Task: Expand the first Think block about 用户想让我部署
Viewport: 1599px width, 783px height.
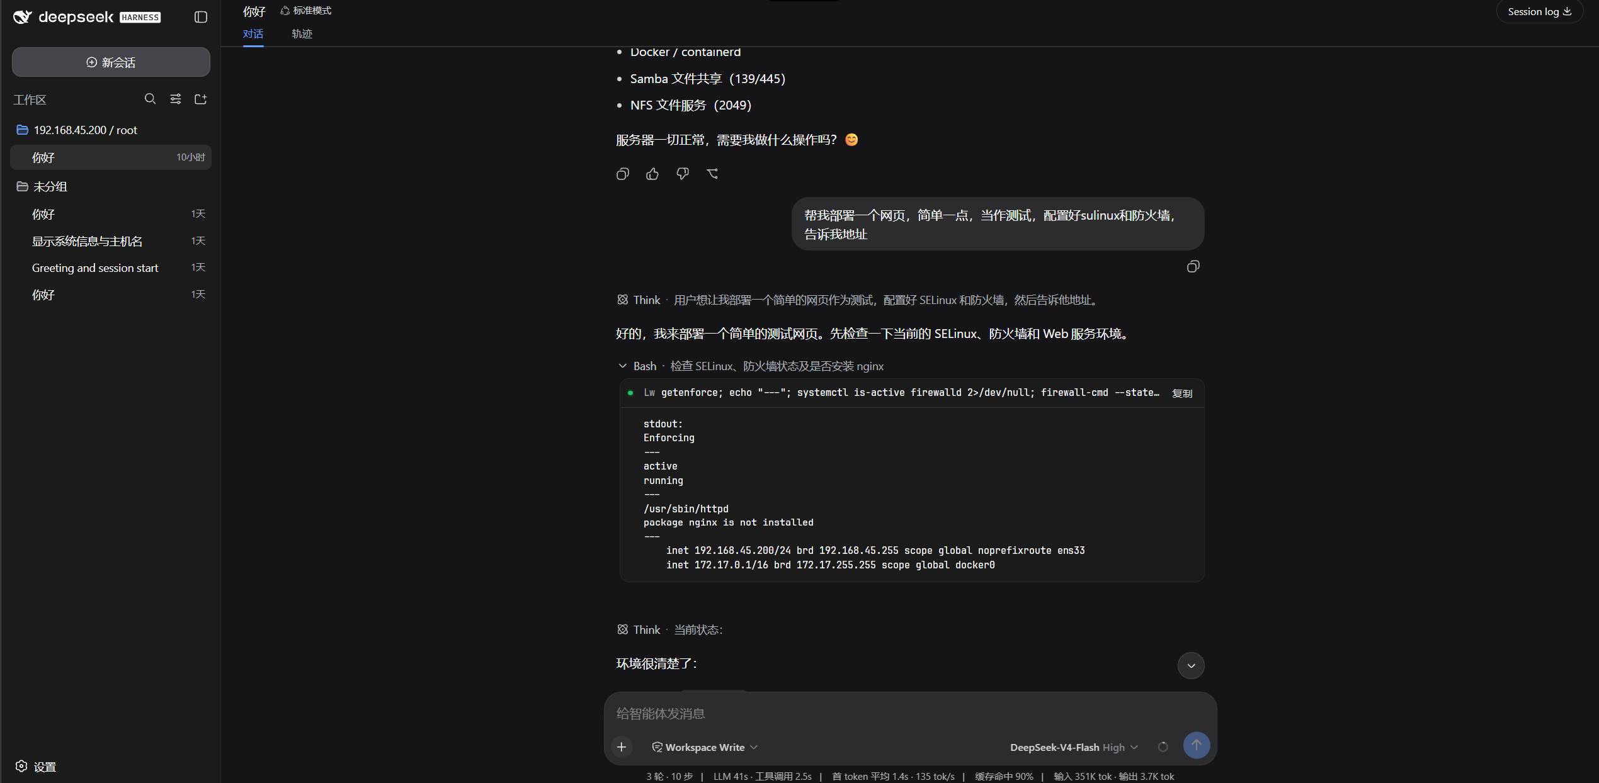Action: [858, 300]
